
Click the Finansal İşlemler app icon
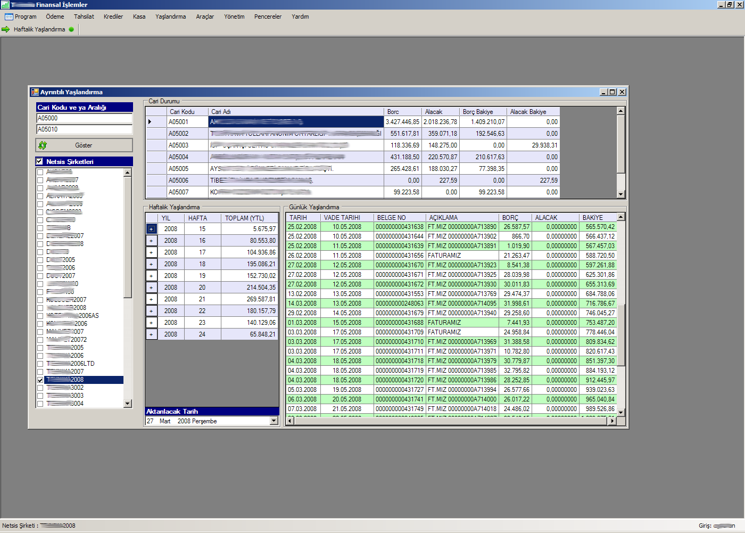pyautogui.click(x=5, y=5)
